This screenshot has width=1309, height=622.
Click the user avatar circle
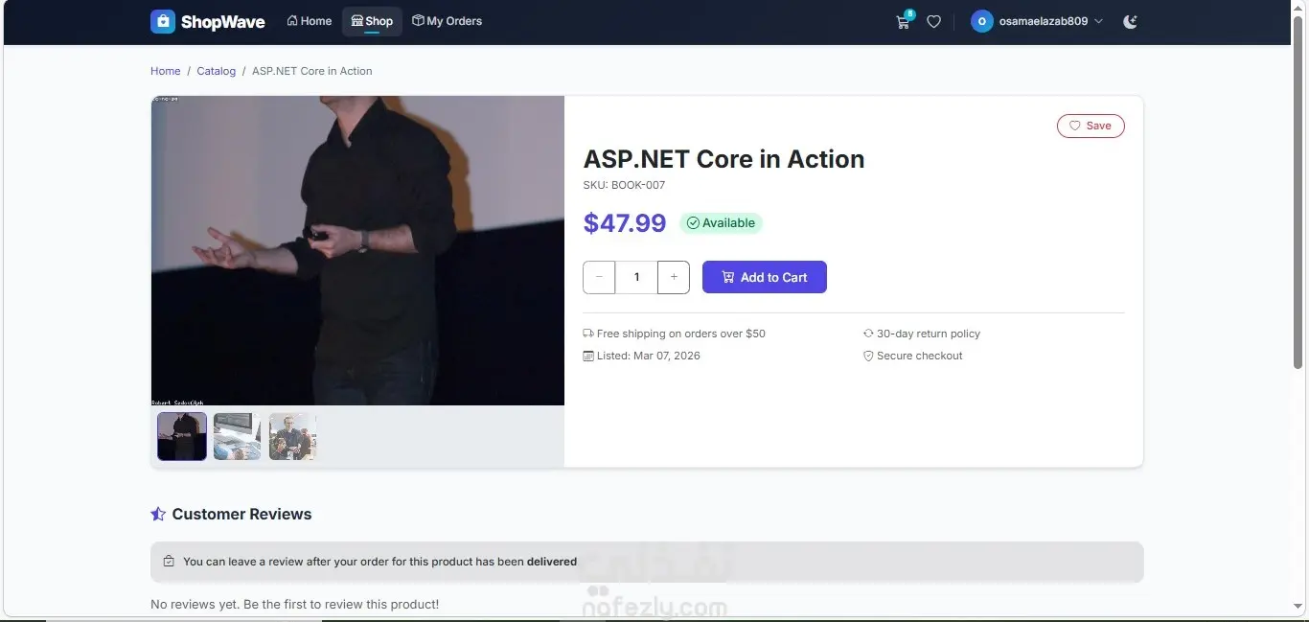(x=981, y=21)
